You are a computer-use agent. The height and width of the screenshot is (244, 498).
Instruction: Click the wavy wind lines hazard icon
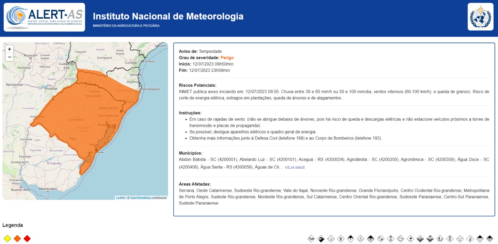click(x=401, y=239)
